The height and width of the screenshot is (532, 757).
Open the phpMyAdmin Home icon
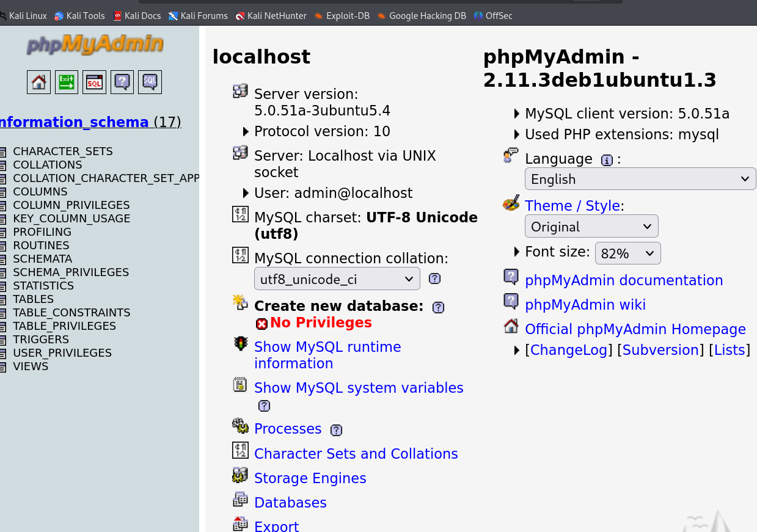pyautogui.click(x=38, y=82)
